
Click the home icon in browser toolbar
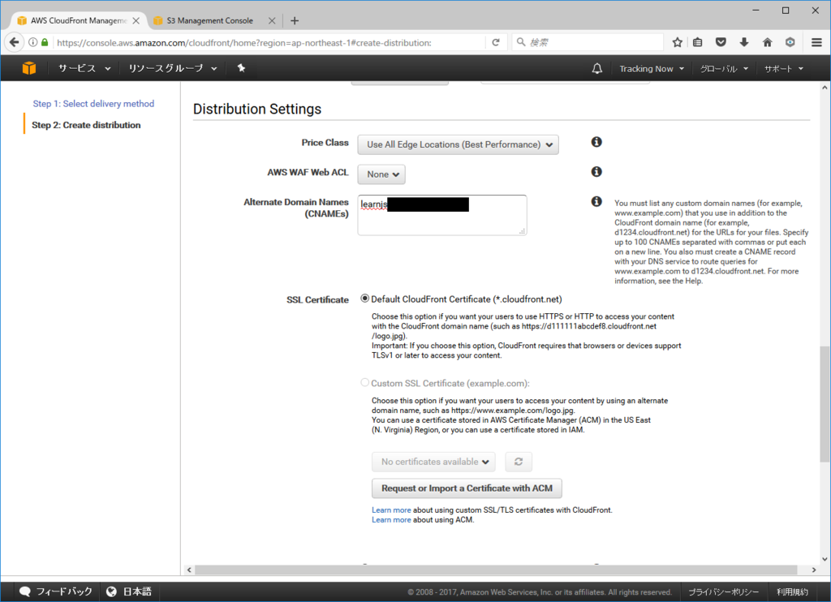pos(767,42)
